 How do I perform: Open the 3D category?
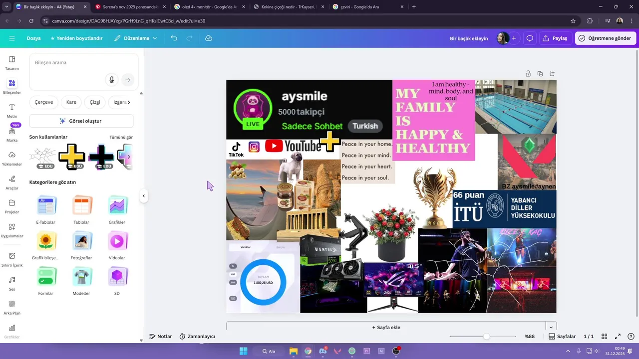(117, 281)
